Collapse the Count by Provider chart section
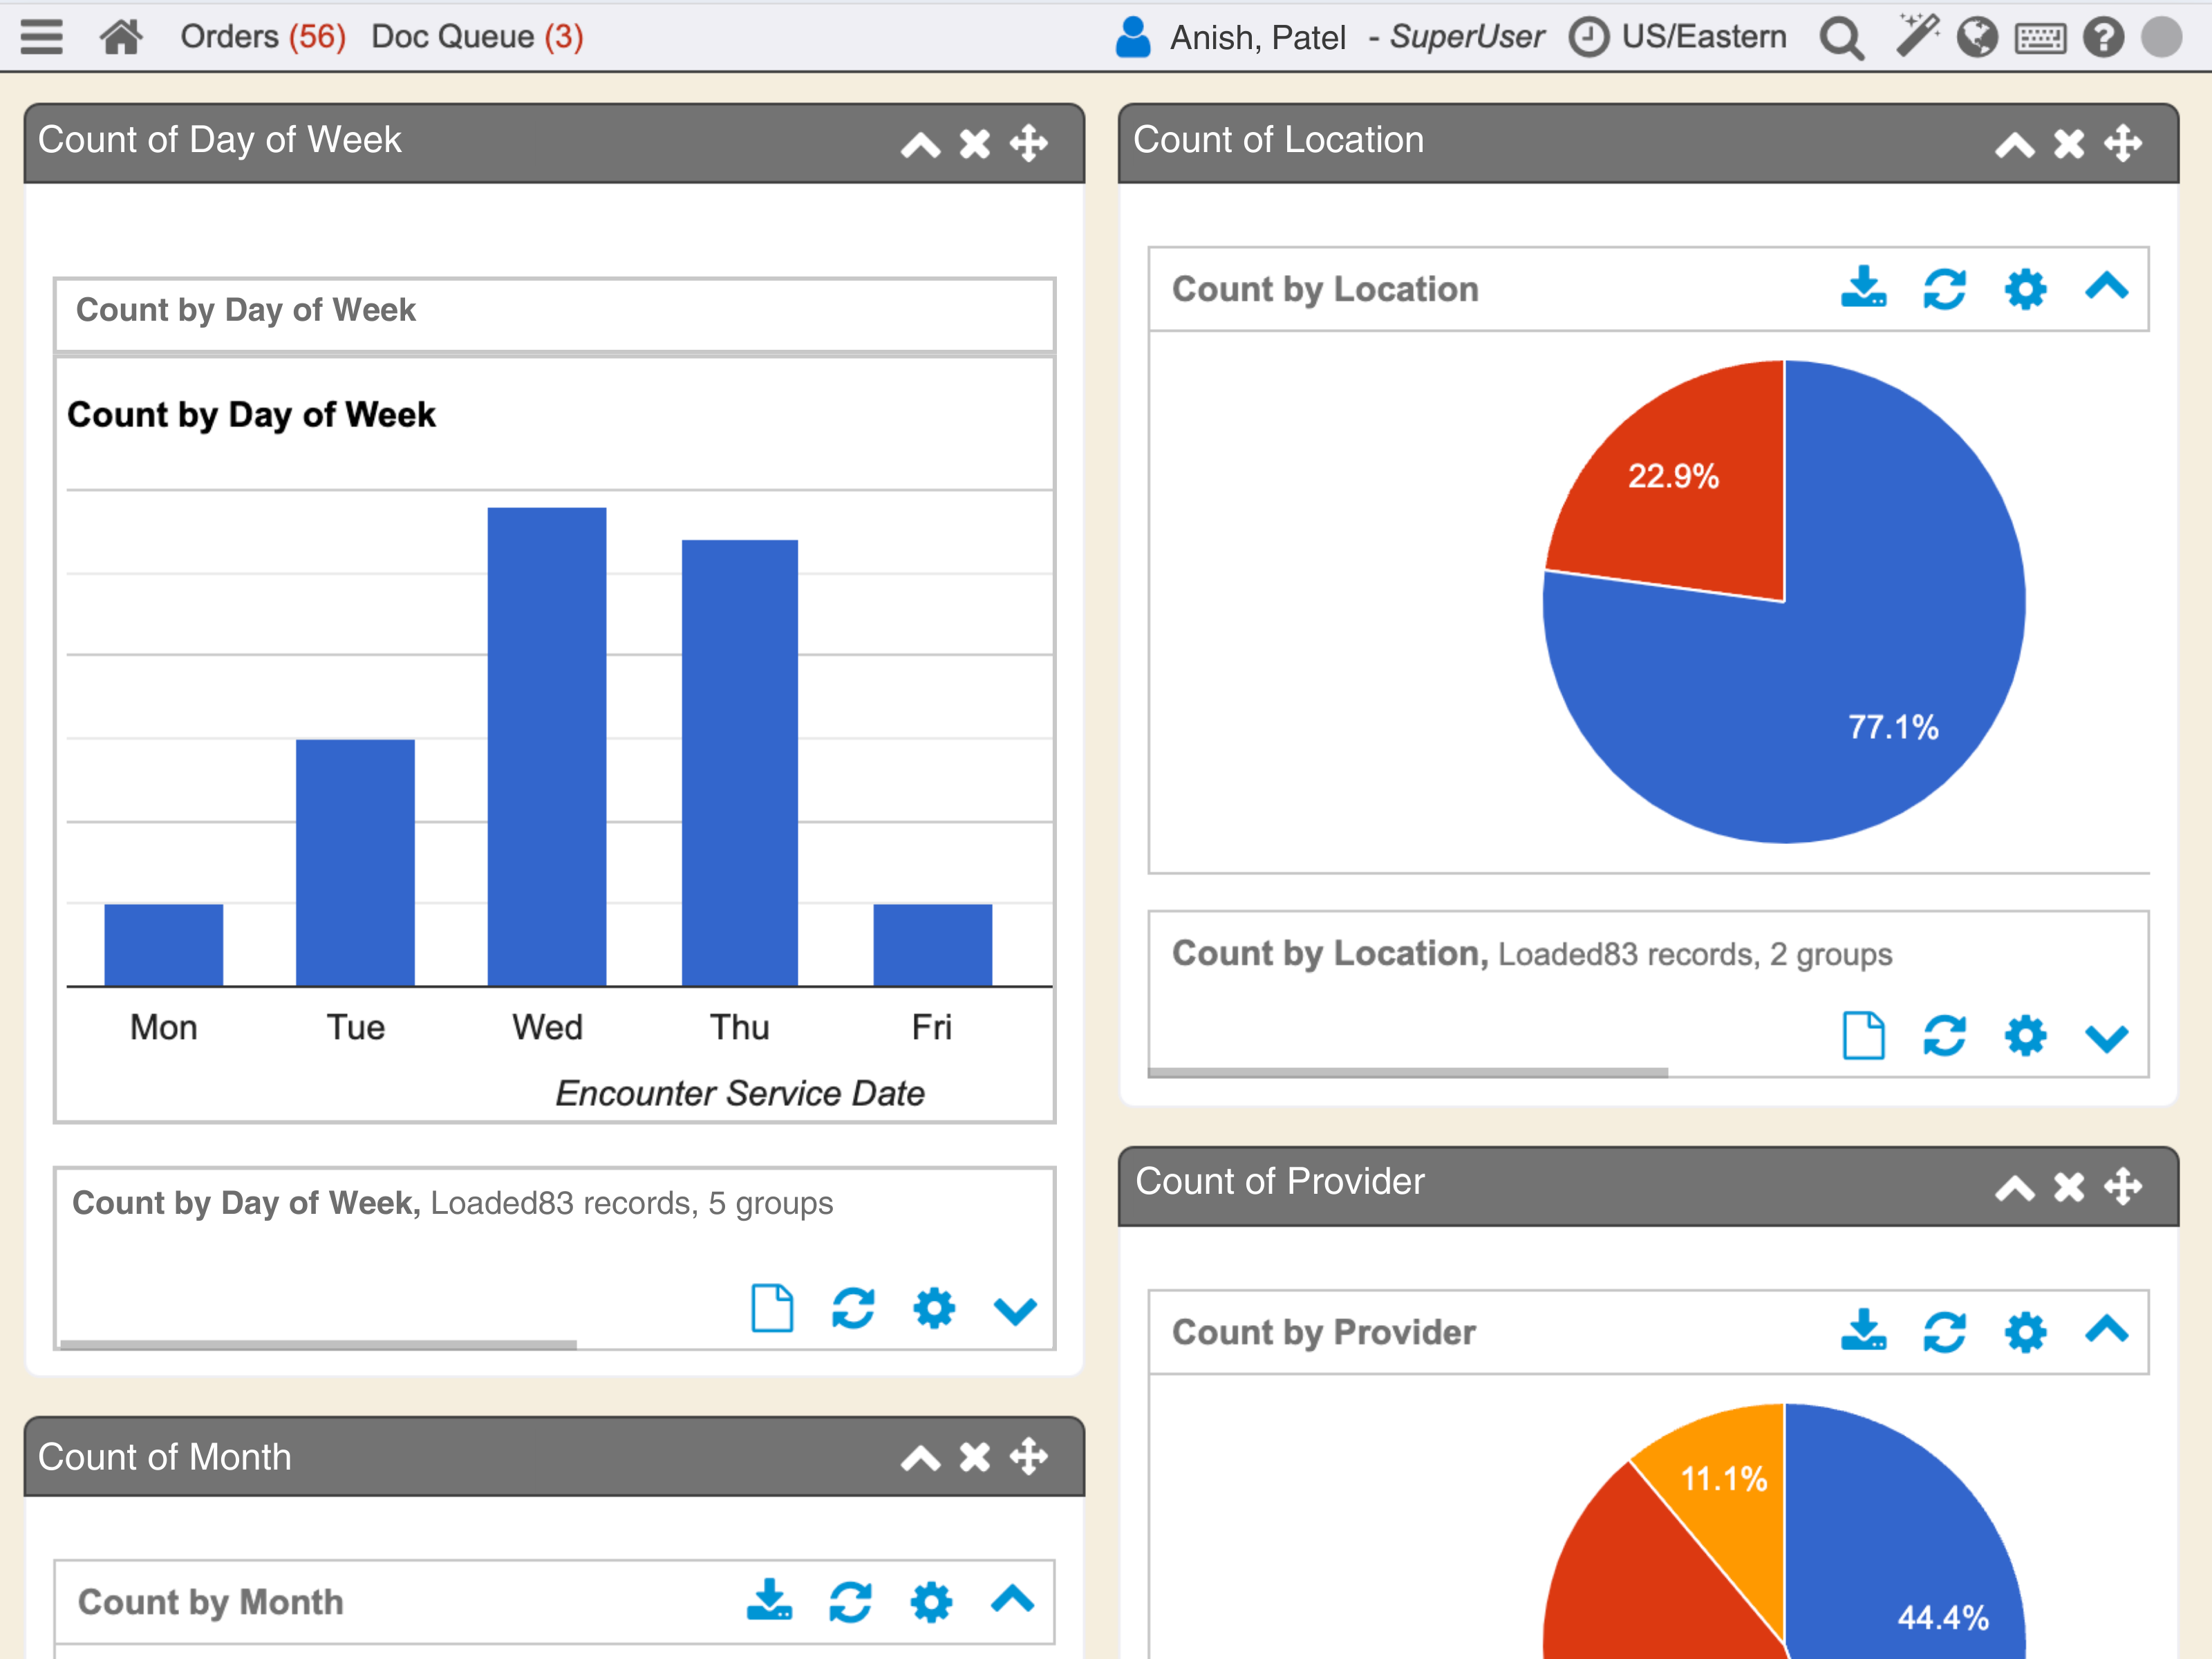2212x1659 pixels. click(2107, 1330)
